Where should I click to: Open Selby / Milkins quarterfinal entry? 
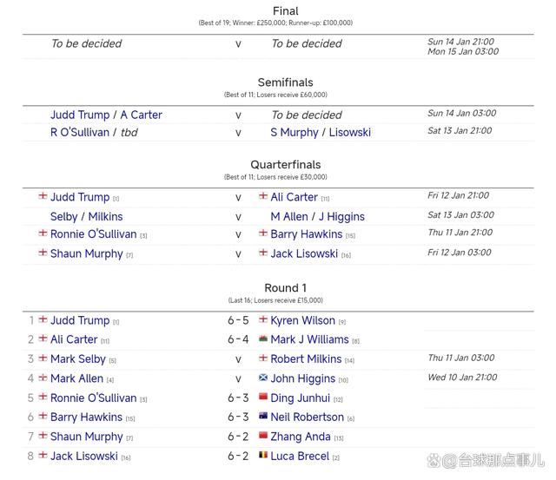click(87, 216)
